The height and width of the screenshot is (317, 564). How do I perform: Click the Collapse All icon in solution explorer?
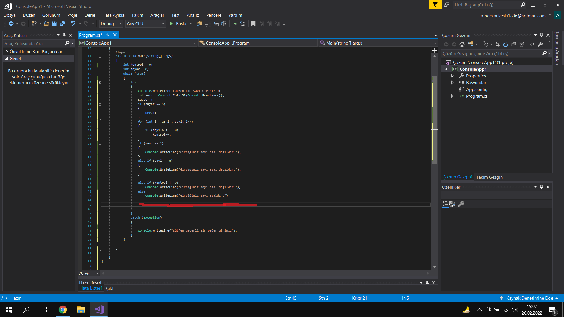513,44
